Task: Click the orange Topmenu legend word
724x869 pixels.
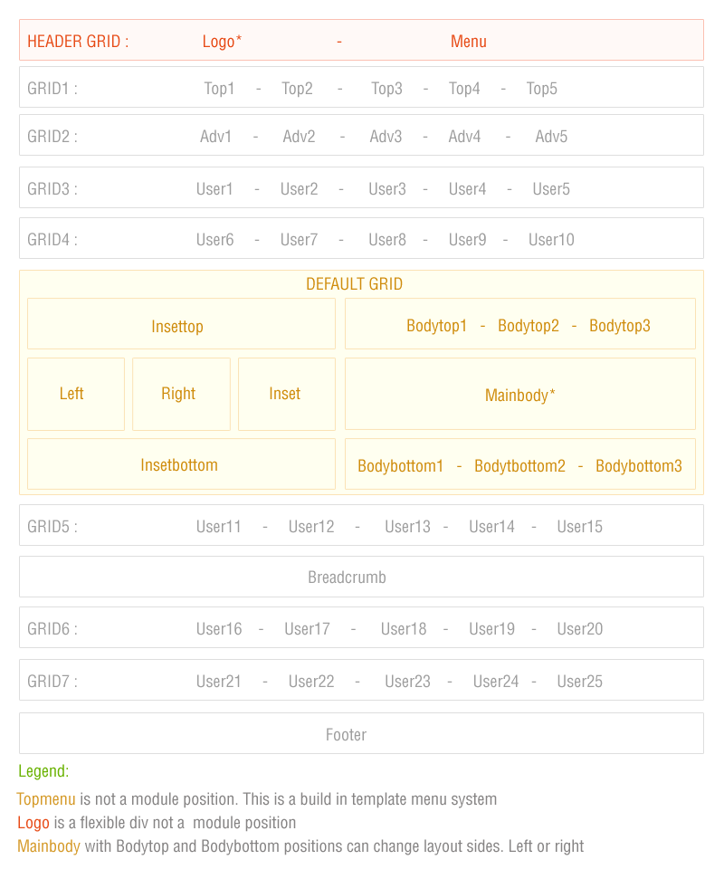Action: click(x=46, y=799)
